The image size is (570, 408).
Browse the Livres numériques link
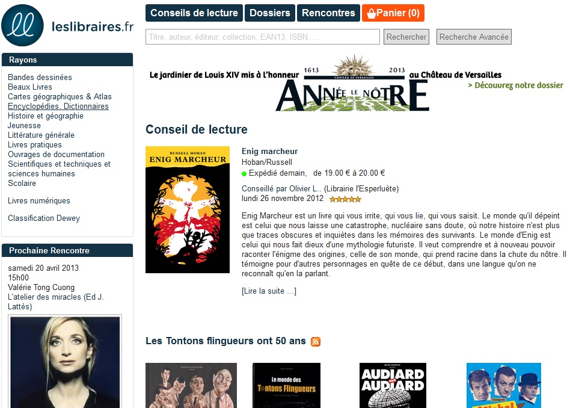(x=39, y=200)
